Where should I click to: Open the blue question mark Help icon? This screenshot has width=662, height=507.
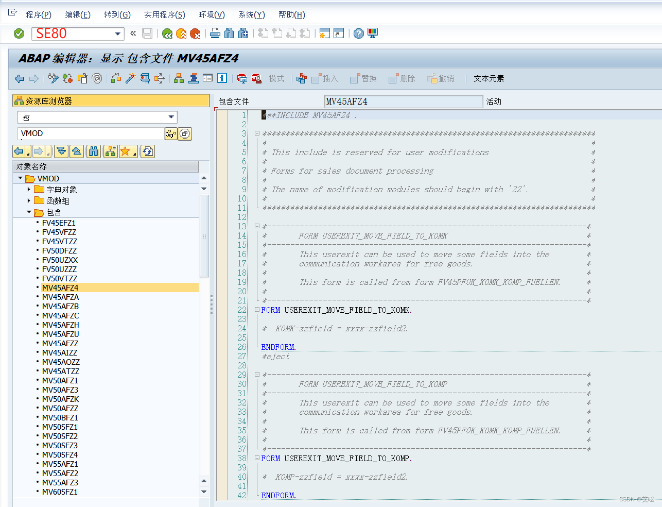click(x=359, y=33)
